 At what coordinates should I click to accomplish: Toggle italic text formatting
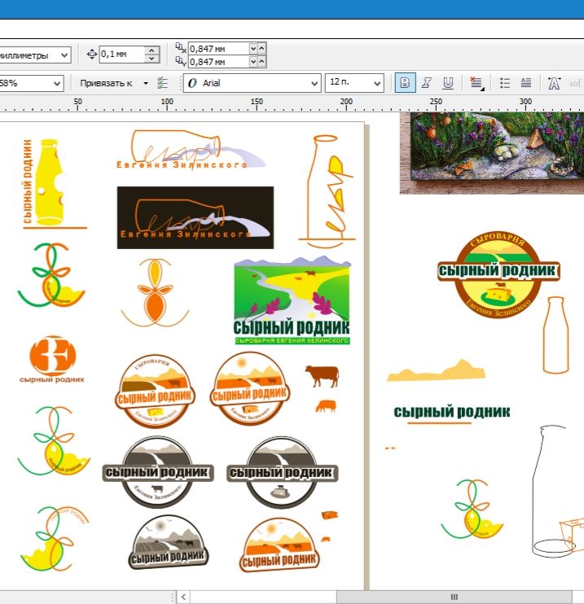pos(426,83)
